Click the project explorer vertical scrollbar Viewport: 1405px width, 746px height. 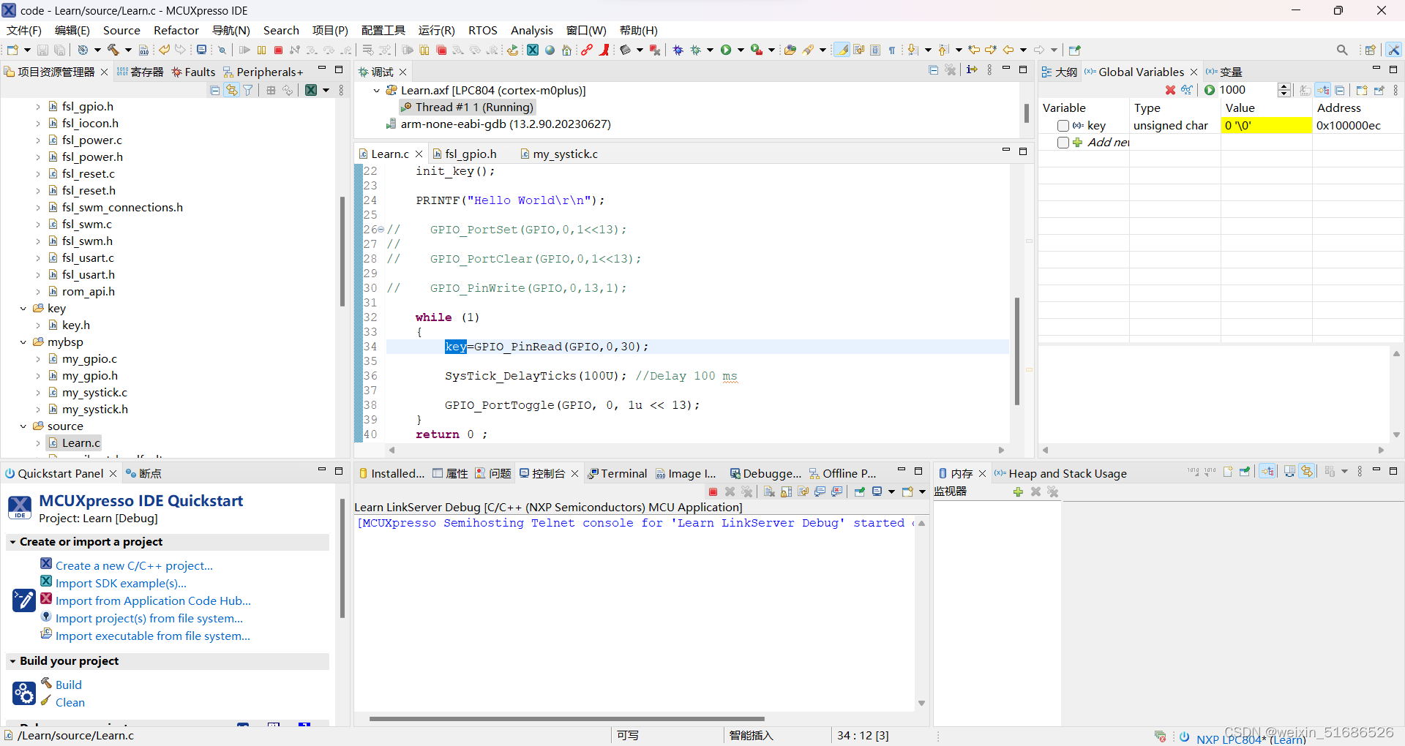[x=342, y=251]
